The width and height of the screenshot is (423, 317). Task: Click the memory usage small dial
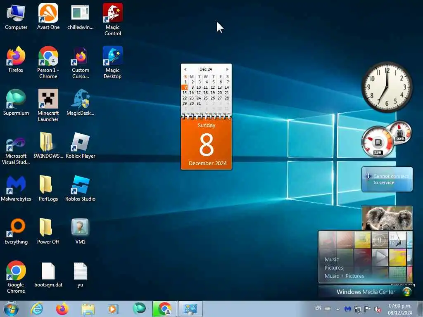coord(400,133)
